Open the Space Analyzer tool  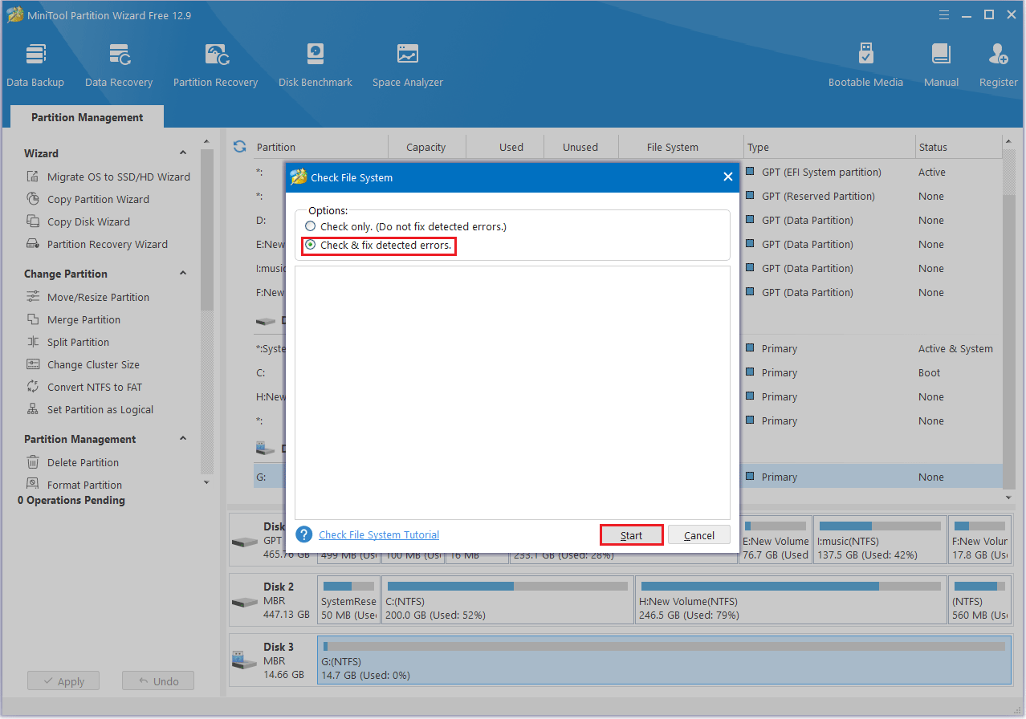pos(408,65)
